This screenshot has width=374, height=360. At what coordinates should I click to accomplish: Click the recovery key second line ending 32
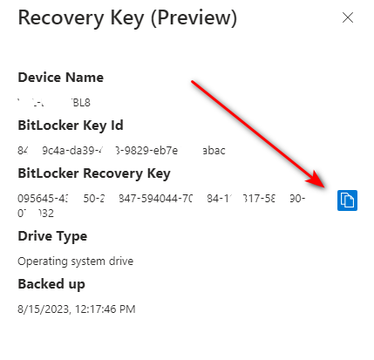click(x=36, y=214)
